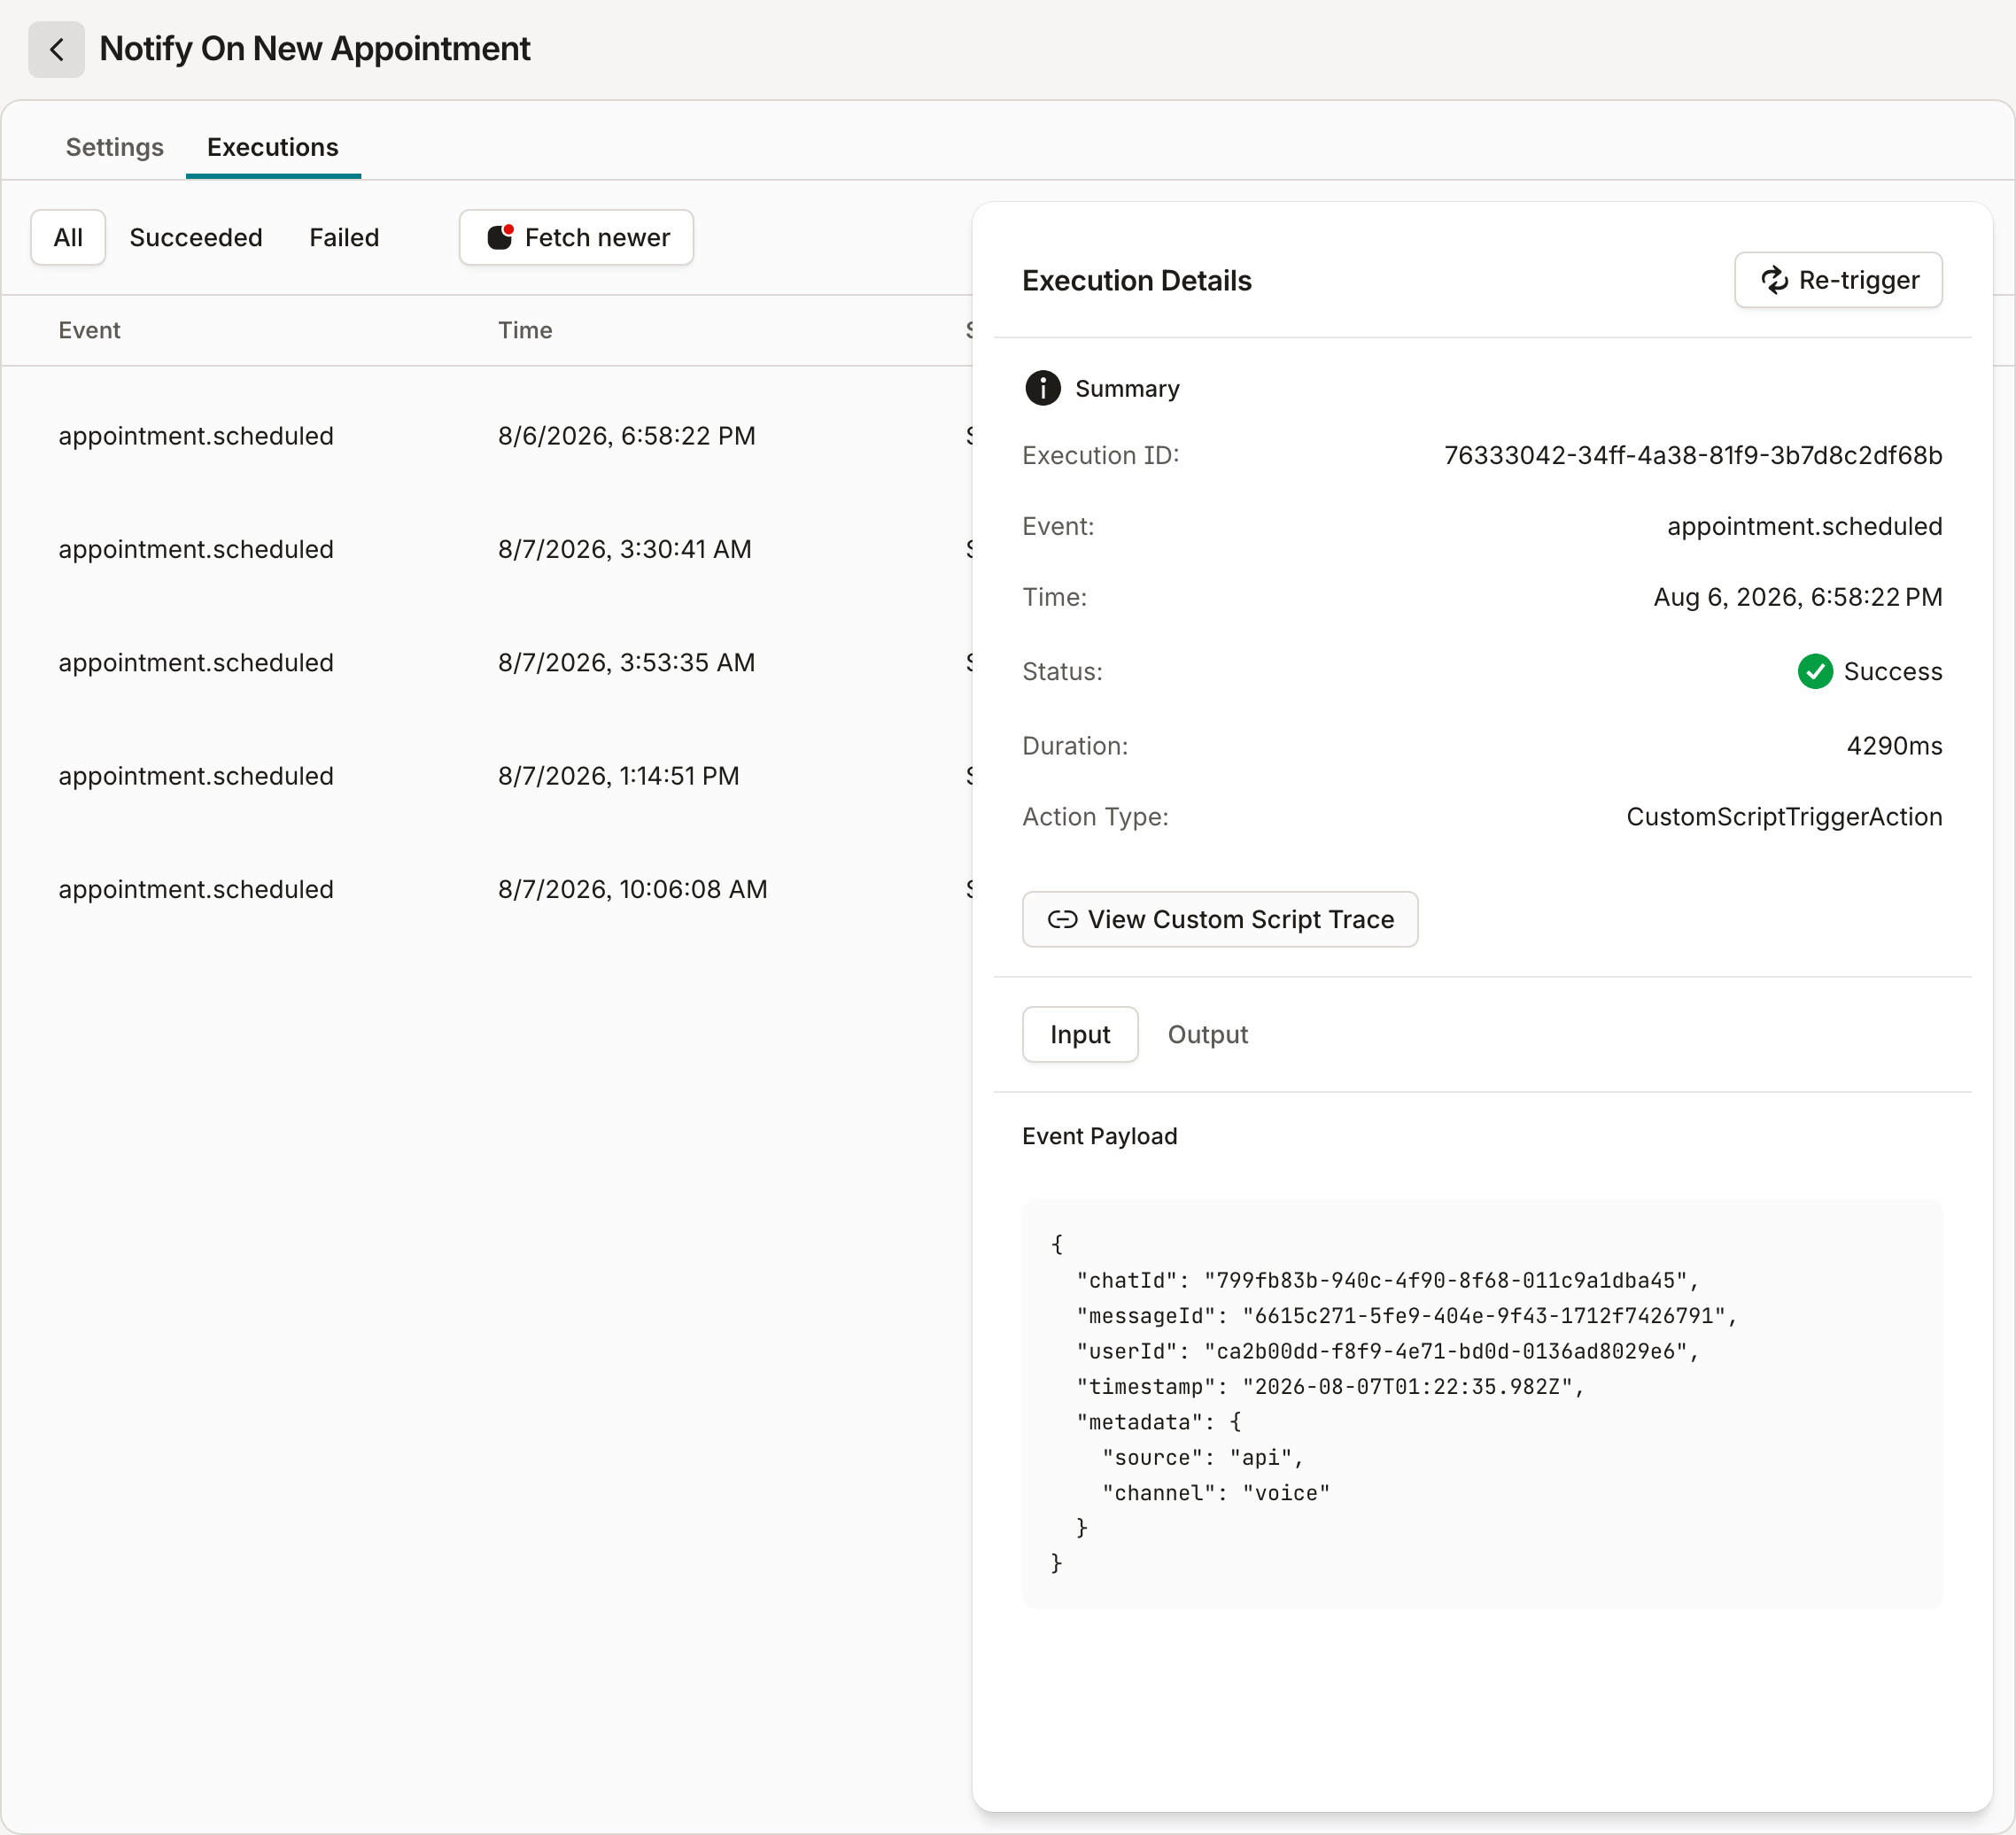Open View Custom Script Trace
2016x1835 pixels.
coord(1219,919)
